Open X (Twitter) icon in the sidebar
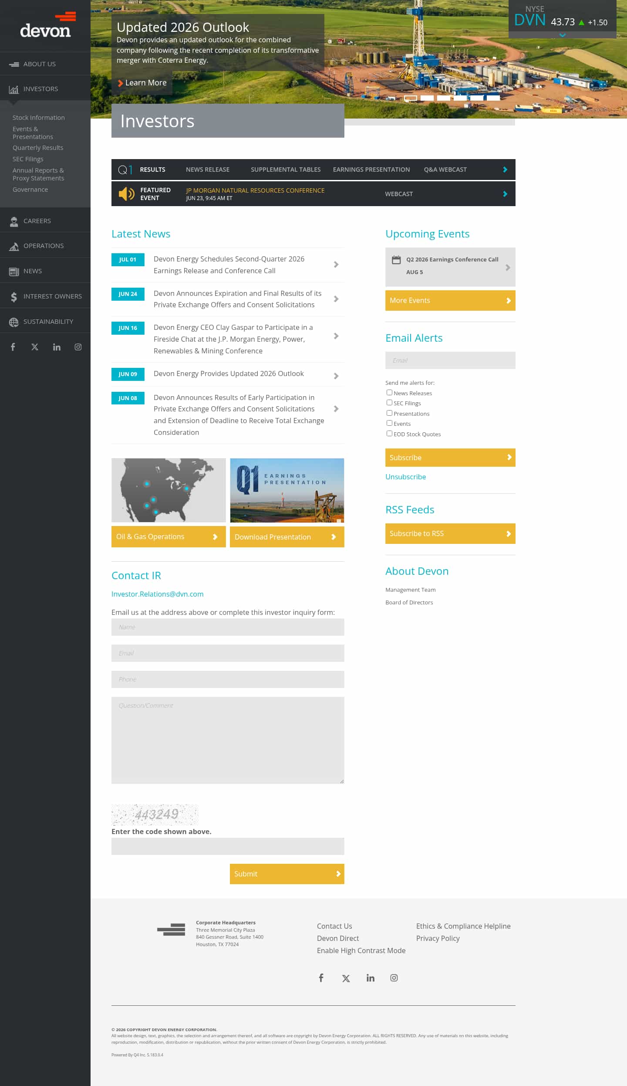Image resolution: width=627 pixels, height=1086 pixels. (35, 347)
